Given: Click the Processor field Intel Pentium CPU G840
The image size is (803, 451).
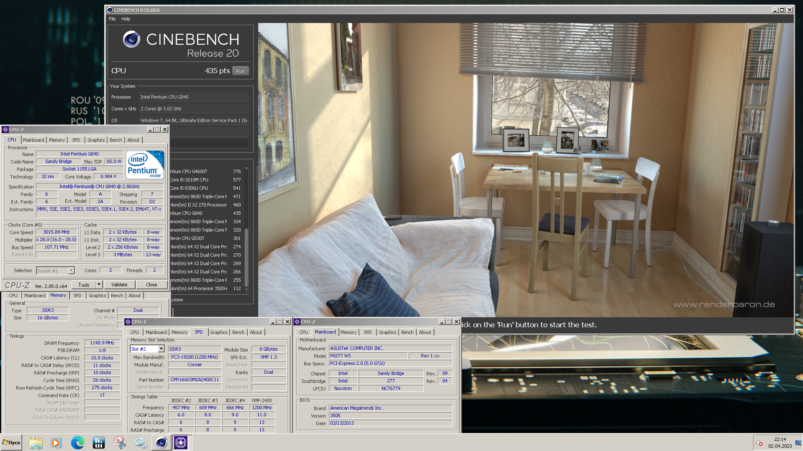Looking at the screenshot, I should point(194,97).
